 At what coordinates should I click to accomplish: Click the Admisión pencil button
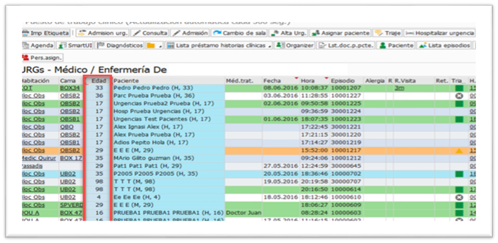tap(190, 33)
